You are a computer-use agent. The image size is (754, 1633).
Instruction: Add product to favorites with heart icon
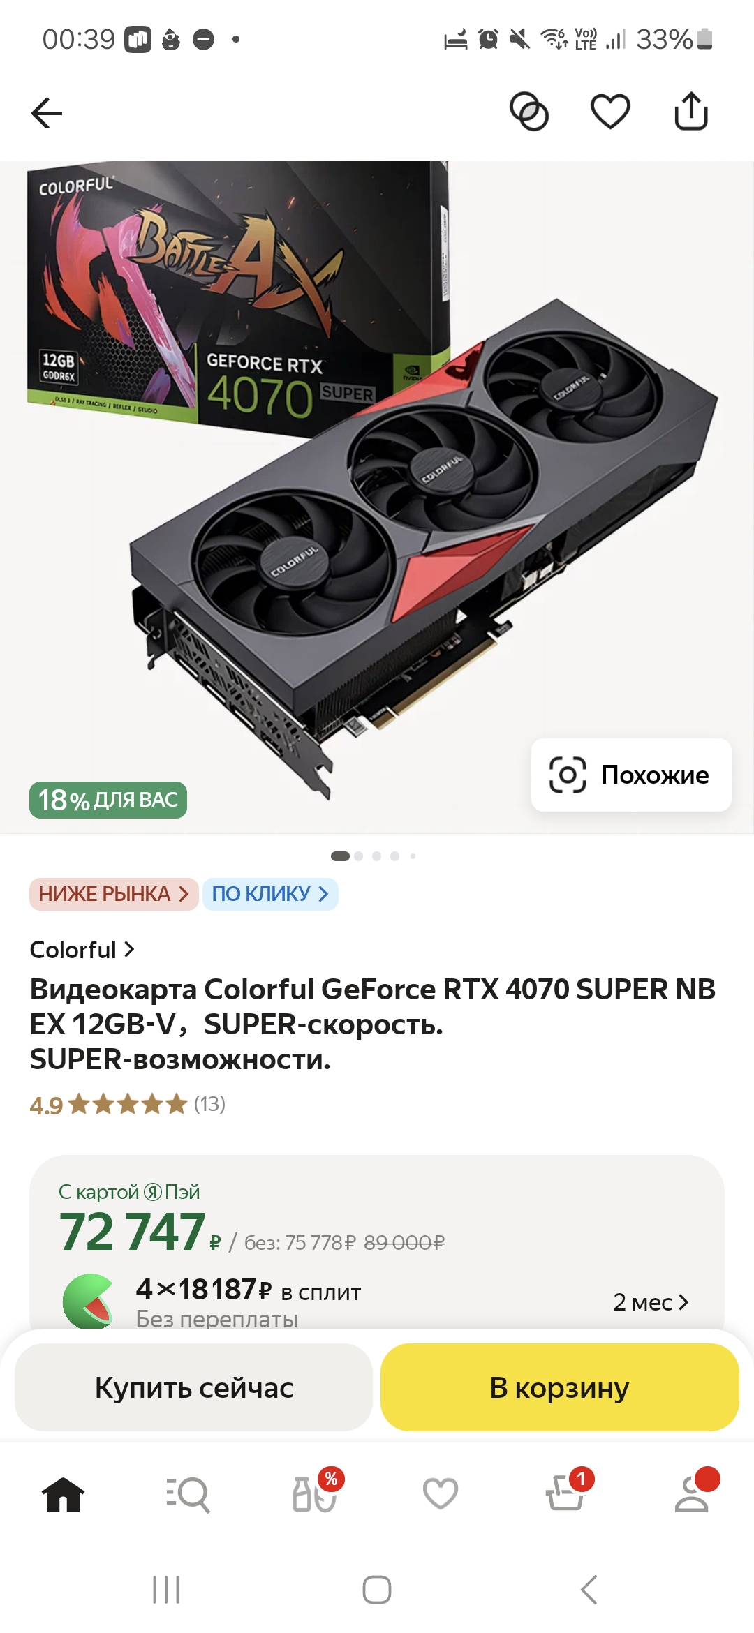[610, 112]
